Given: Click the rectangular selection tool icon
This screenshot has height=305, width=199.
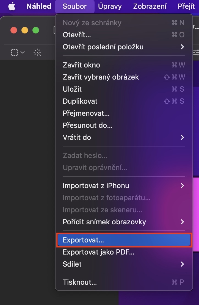Looking at the screenshot, I should pyautogui.click(x=14, y=52).
